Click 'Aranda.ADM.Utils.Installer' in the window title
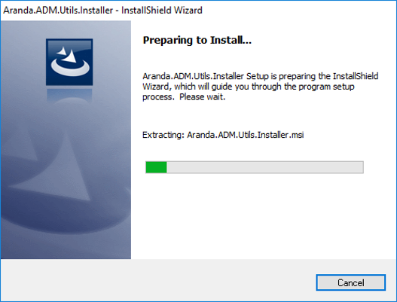The width and height of the screenshot is (397, 302). 58,10
